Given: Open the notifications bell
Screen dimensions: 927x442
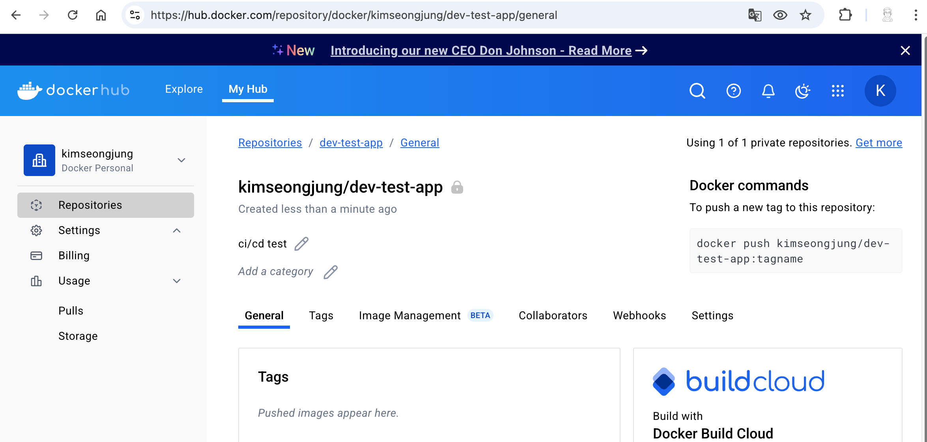Looking at the screenshot, I should (768, 91).
